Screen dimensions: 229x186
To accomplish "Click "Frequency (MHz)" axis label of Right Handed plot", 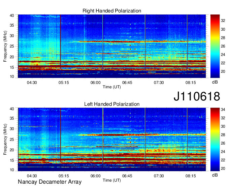I will (5, 46).
